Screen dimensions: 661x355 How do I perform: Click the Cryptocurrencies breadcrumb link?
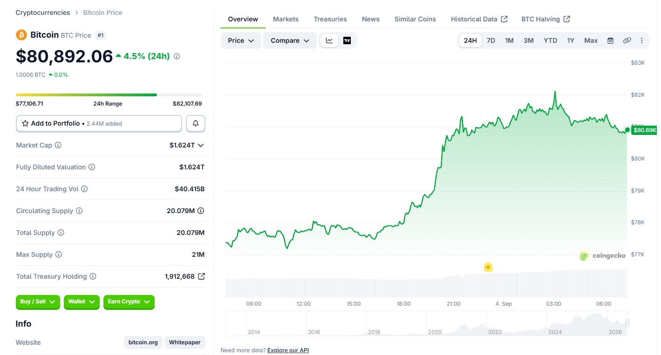pos(43,13)
